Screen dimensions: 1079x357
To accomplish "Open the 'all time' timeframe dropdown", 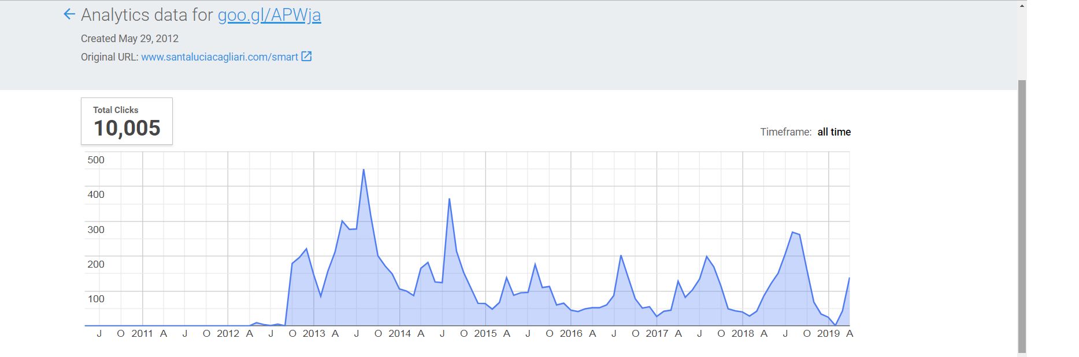I will 833,132.
